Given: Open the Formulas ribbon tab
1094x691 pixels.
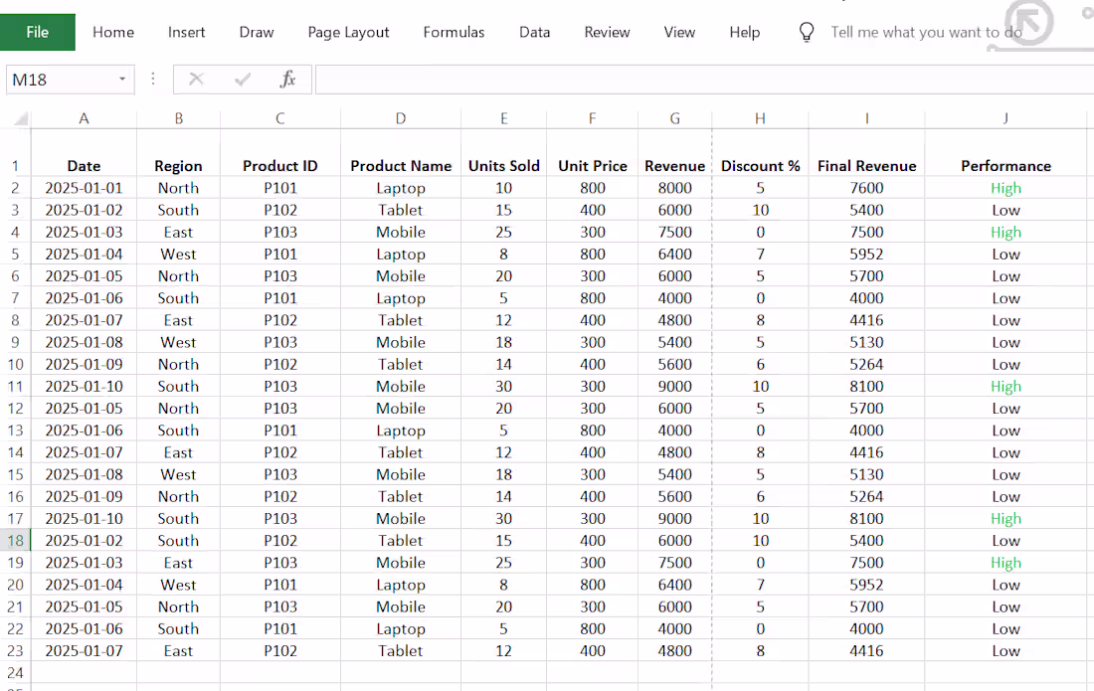Looking at the screenshot, I should coord(454,32).
